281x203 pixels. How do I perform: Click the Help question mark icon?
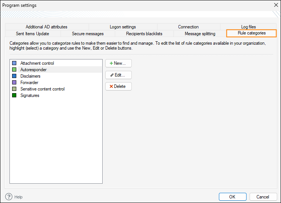[9, 197]
